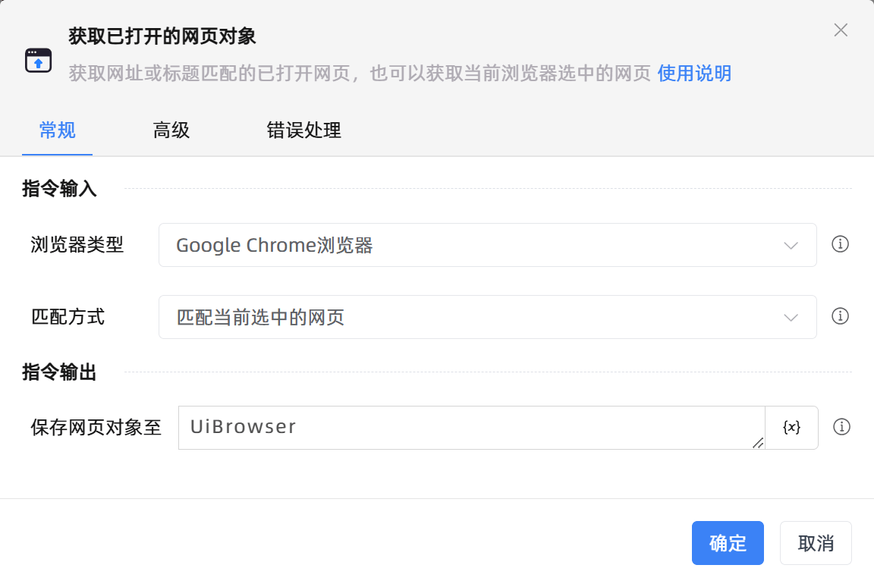874x587 pixels.
Task: Switch to the 常规 tab
Action: 58,130
